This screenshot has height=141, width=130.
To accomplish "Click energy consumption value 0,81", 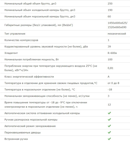I will (111, 68).
